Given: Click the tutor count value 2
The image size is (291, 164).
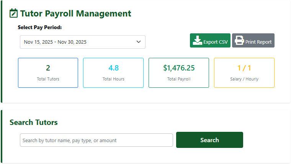Looking at the screenshot, I should click(48, 68).
